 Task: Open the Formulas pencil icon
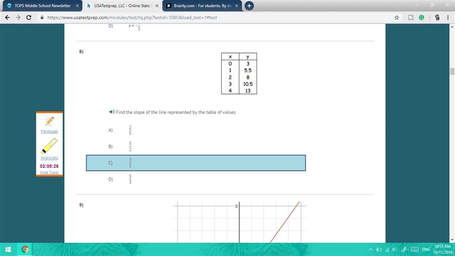pos(49,121)
